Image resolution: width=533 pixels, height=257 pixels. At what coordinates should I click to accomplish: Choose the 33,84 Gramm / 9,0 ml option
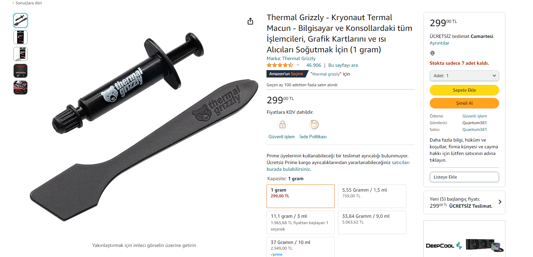(x=372, y=222)
